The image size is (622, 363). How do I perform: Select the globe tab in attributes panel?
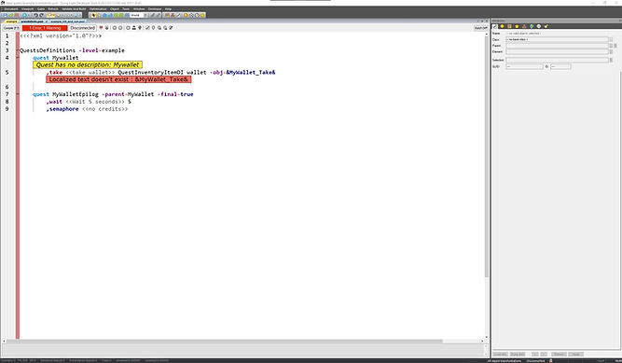pos(532,26)
